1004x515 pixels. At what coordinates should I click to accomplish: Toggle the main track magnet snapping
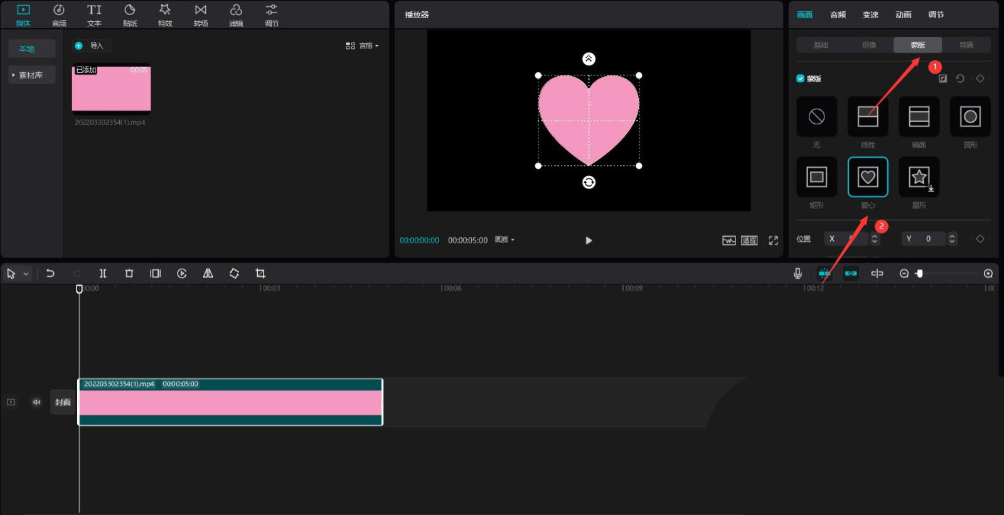click(x=824, y=273)
